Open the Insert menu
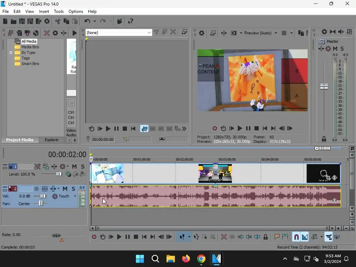Screen dimensions: 356x267 [x=44, y=11]
